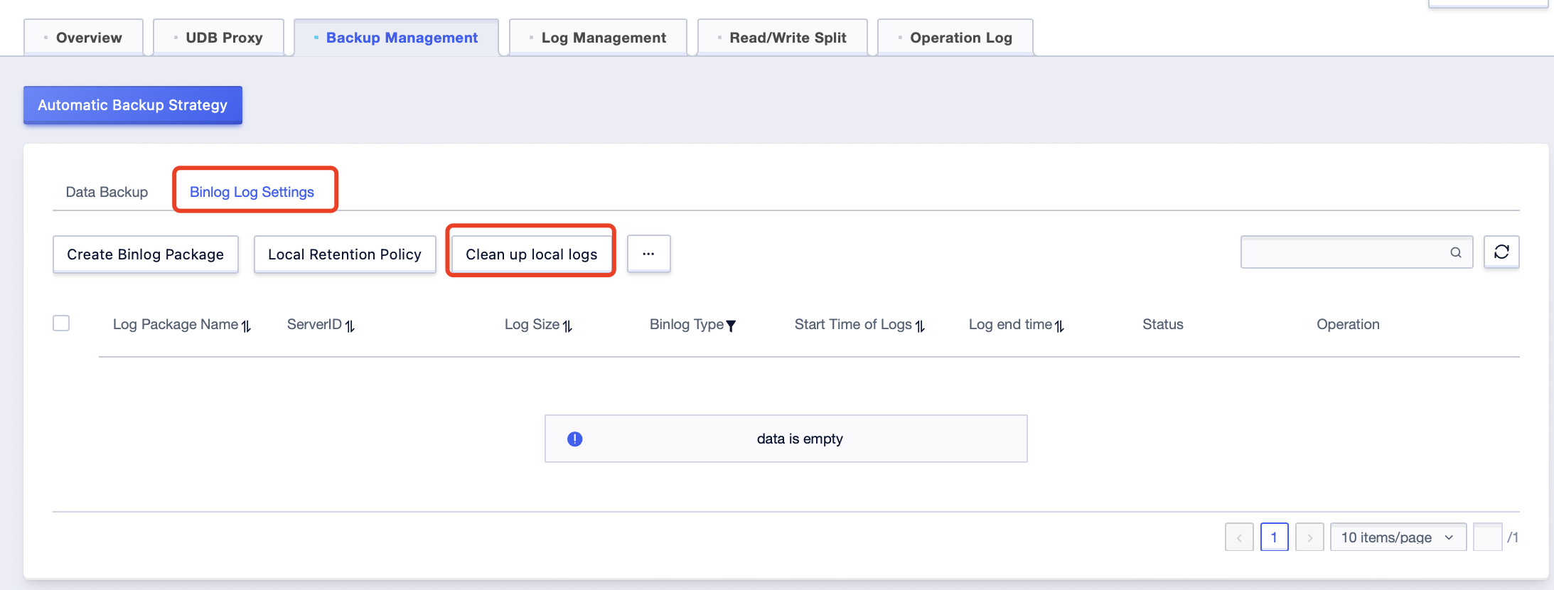Click the Status column header

coord(1163,324)
